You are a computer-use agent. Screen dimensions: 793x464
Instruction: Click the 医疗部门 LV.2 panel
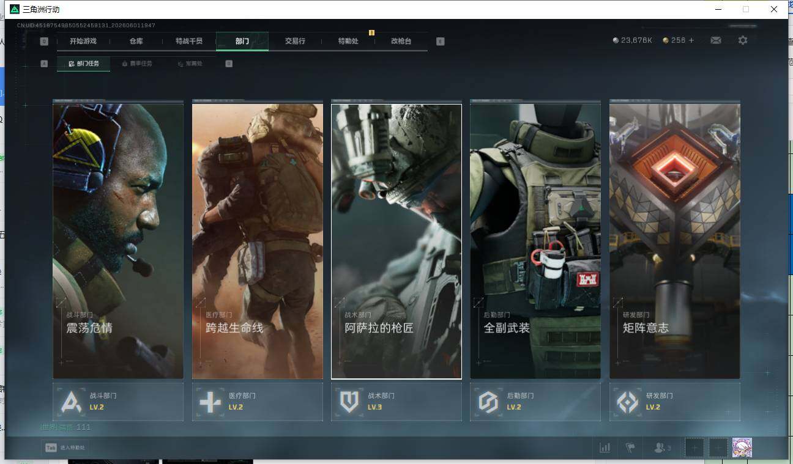258,402
